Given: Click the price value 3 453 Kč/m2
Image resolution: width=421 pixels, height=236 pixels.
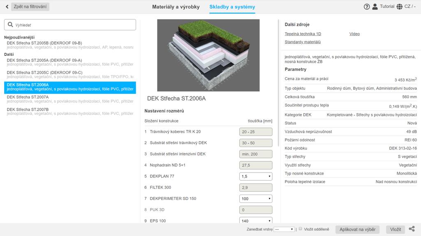Looking at the screenshot, I should tap(405, 79).
